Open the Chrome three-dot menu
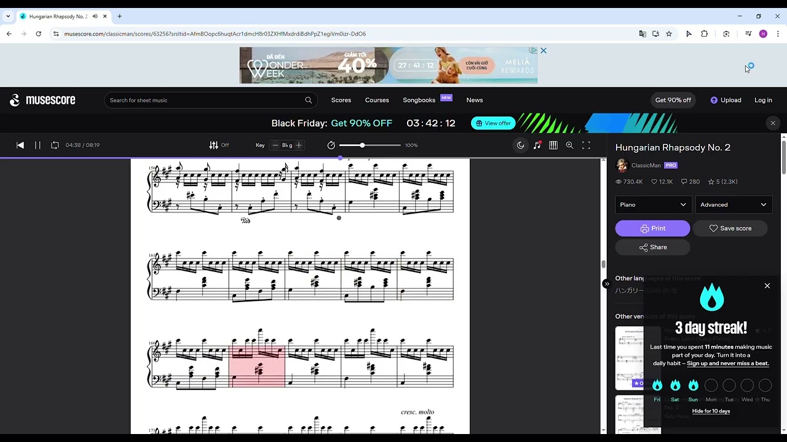The image size is (787, 442). 778,34
